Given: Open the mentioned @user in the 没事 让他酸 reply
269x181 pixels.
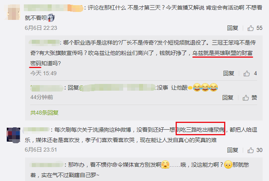Looking at the screenshot, I should pos(118,88).
